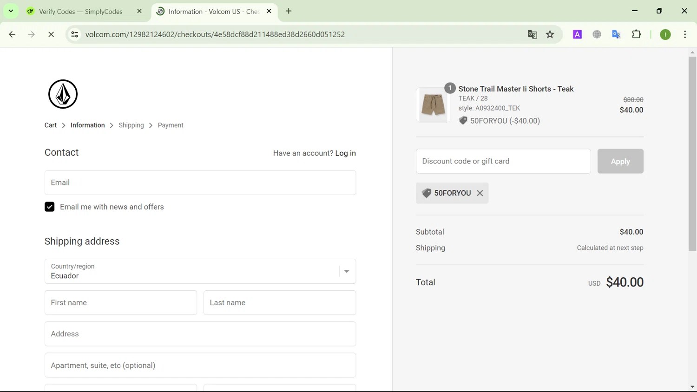697x392 pixels.
Task: Click the Apply discount button
Action: pos(620,161)
